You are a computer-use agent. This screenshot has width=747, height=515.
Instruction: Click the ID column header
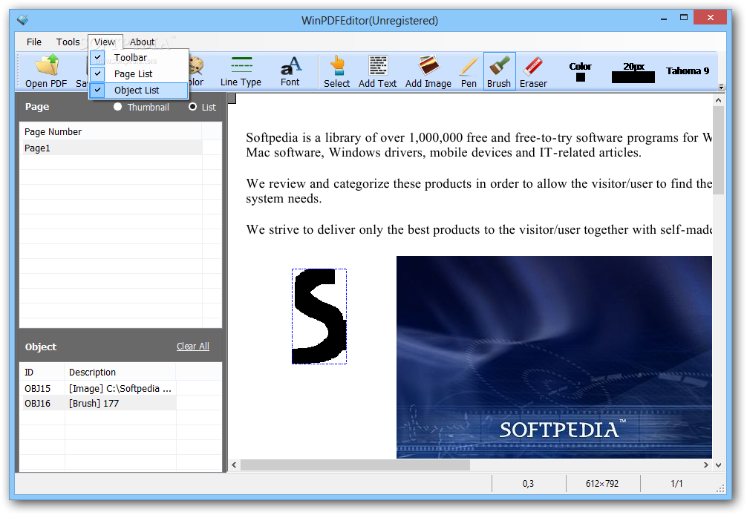(x=42, y=373)
